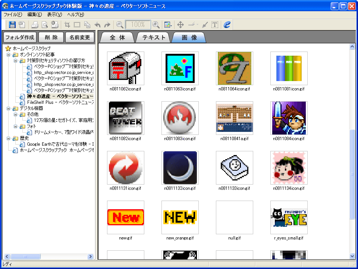Click the Undo arrow icon
Image resolution: width=358 pixels, height=269 pixels.
click(x=97, y=25)
